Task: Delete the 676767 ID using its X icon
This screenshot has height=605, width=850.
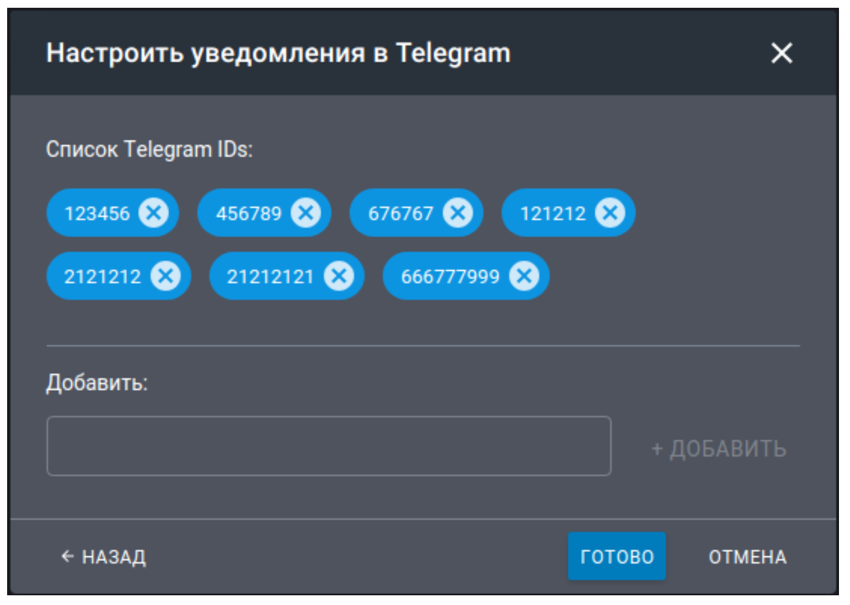Action: coord(458,212)
